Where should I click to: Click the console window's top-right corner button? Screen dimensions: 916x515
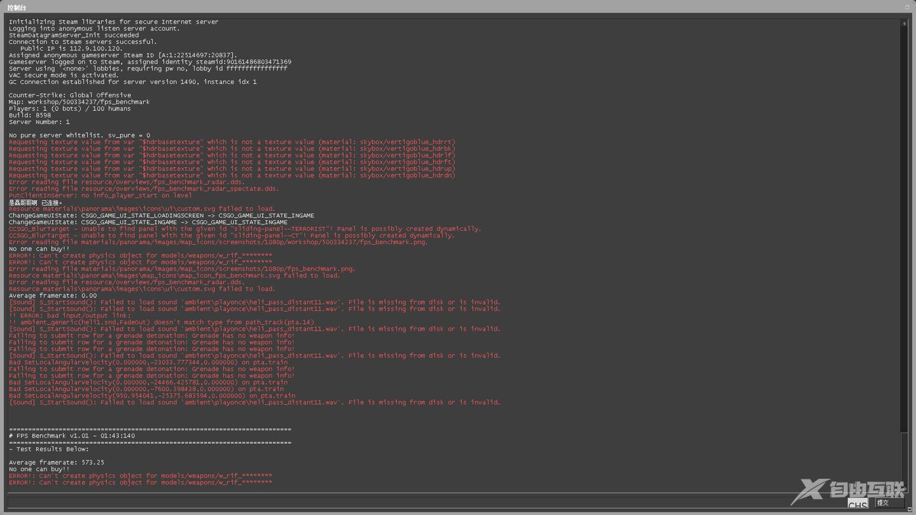point(907,7)
